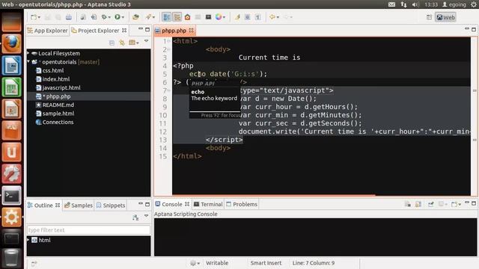Image resolution: width=479 pixels, height=269 pixels.
Task: Click the egoing user menu
Action: tap(454, 4)
